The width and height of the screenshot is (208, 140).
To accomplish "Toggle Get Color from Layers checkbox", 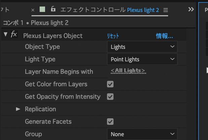I will coord(110,84).
